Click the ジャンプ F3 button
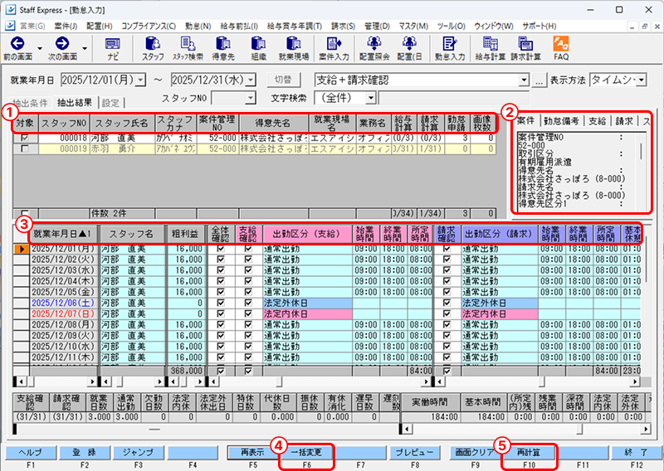Image resolution: width=664 pixels, height=471 pixels. (x=138, y=453)
